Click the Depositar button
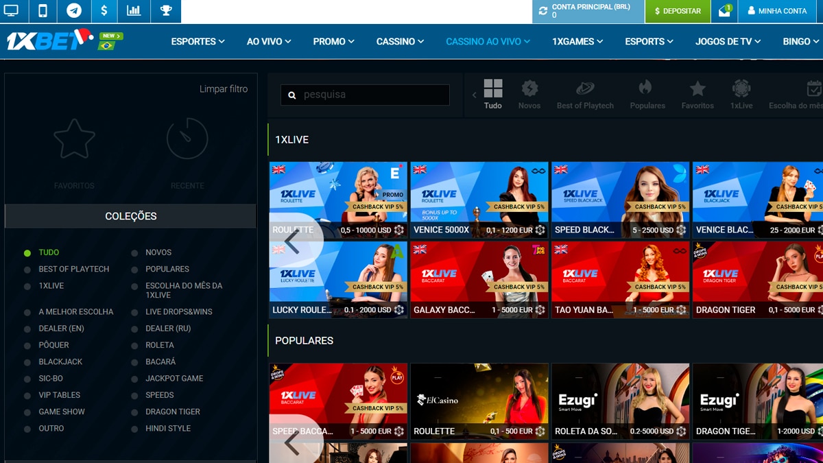823x463 pixels. pyautogui.click(x=678, y=11)
